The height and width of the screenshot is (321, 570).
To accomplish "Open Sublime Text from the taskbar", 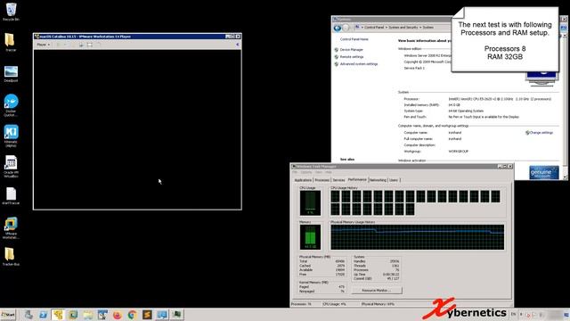I will 147,315.
